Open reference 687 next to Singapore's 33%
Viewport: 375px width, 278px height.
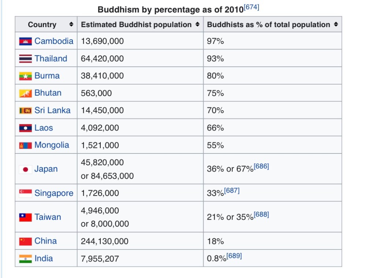pyautogui.click(x=232, y=190)
